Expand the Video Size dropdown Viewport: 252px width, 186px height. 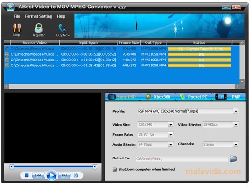170,124
